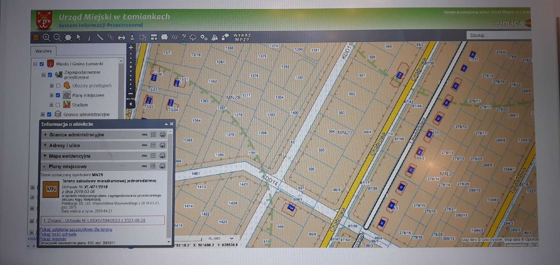Click the user with speech bubble icon
Image resolution: width=560 pixels, height=265 pixels.
(225, 37)
